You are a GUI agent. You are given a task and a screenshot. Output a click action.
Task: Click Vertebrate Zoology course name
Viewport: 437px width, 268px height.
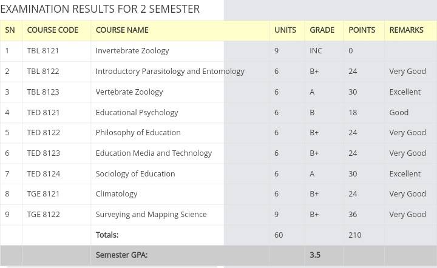pyautogui.click(x=129, y=92)
